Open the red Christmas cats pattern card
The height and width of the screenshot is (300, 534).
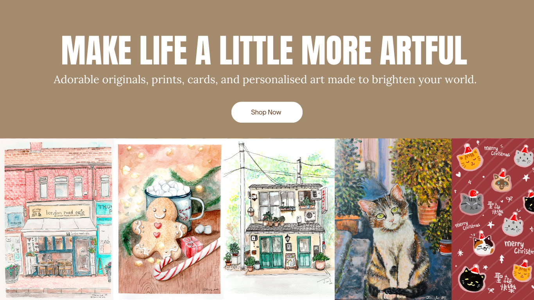tap(493, 219)
